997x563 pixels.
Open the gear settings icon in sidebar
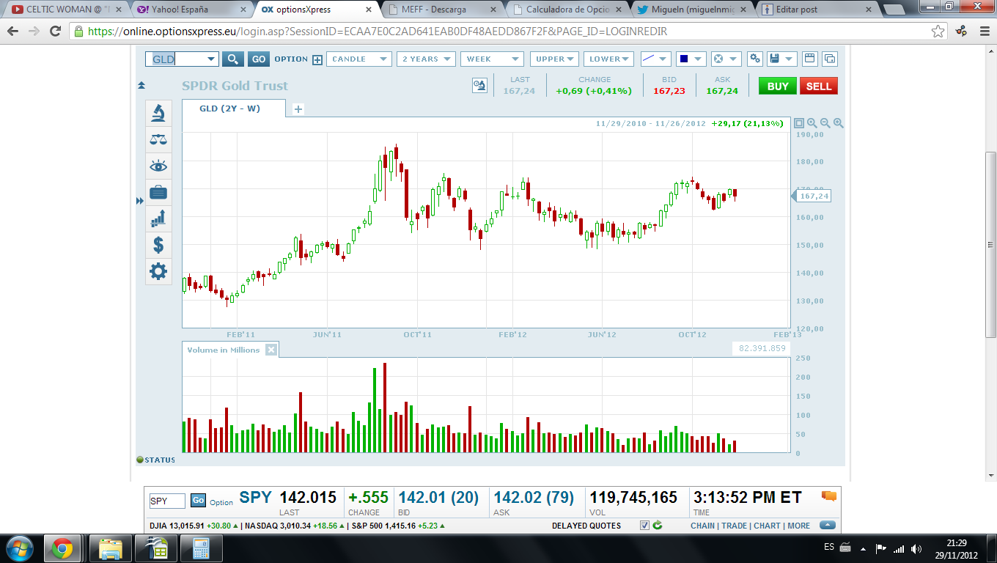coord(158,271)
